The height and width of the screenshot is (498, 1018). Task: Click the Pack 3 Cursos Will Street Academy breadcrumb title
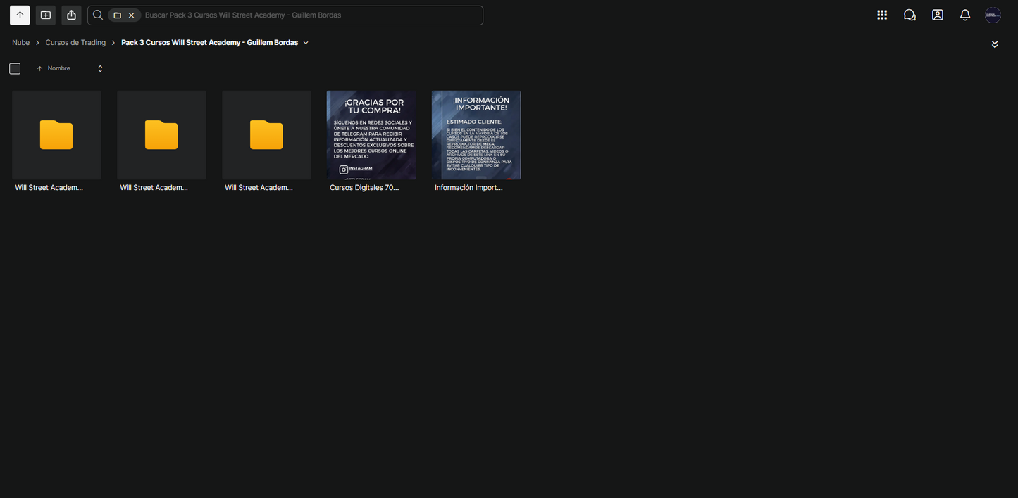(209, 43)
